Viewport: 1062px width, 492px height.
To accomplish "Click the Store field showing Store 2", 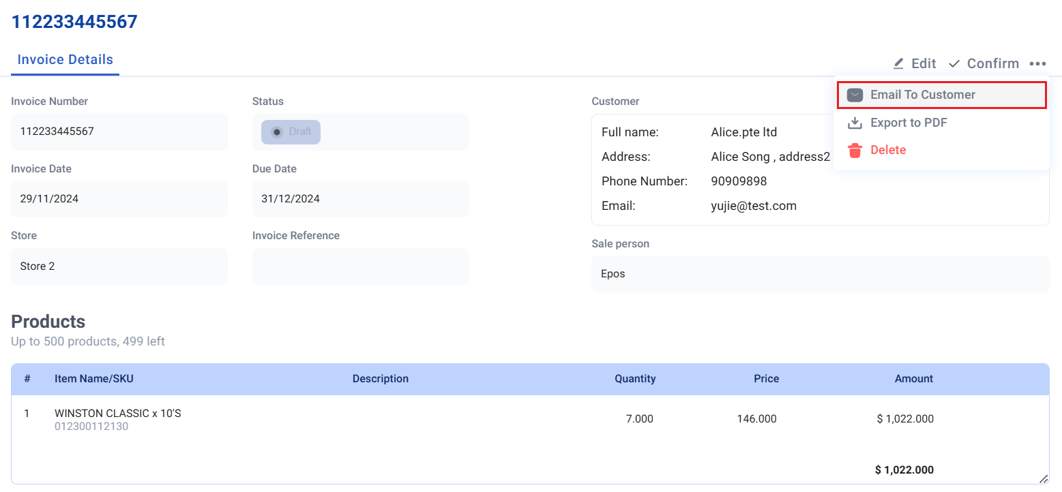I will tap(119, 266).
